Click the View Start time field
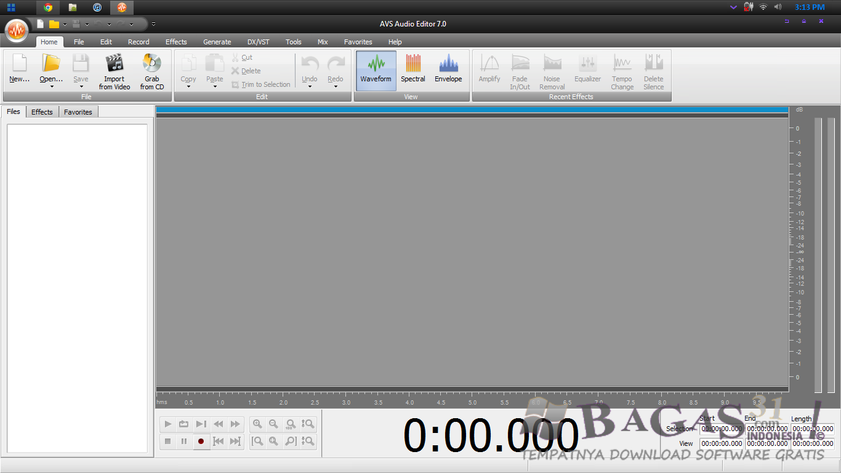This screenshot has height=473, width=841. (x=722, y=443)
